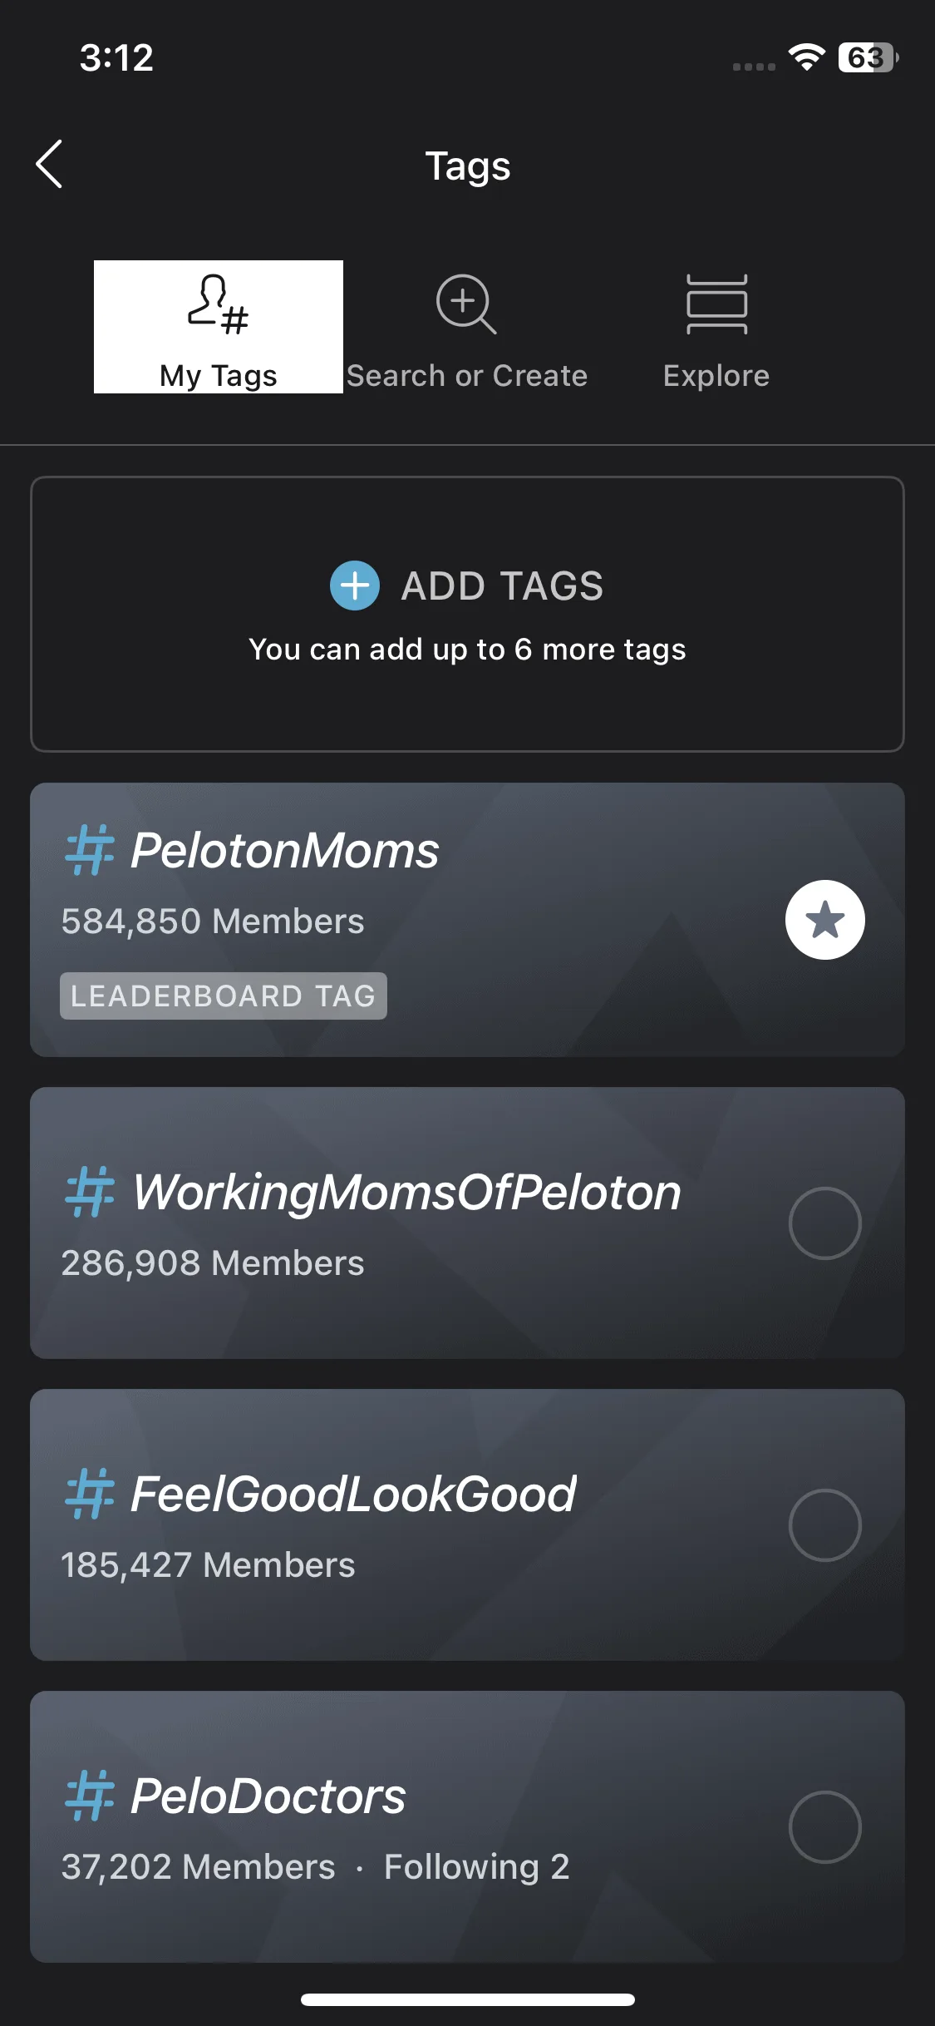Tap the back arrow icon
This screenshot has width=935, height=2026.
click(x=50, y=164)
